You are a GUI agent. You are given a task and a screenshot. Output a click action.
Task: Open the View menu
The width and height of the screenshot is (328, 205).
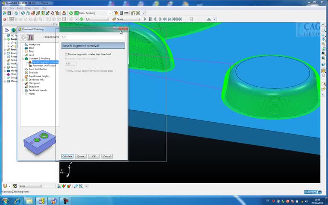point(12,8)
